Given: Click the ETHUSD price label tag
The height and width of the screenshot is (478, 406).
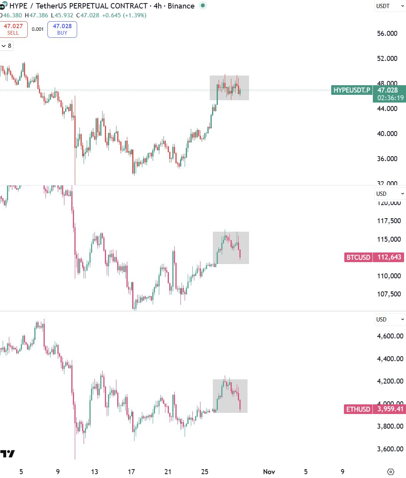Looking at the screenshot, I should point(358,409).
